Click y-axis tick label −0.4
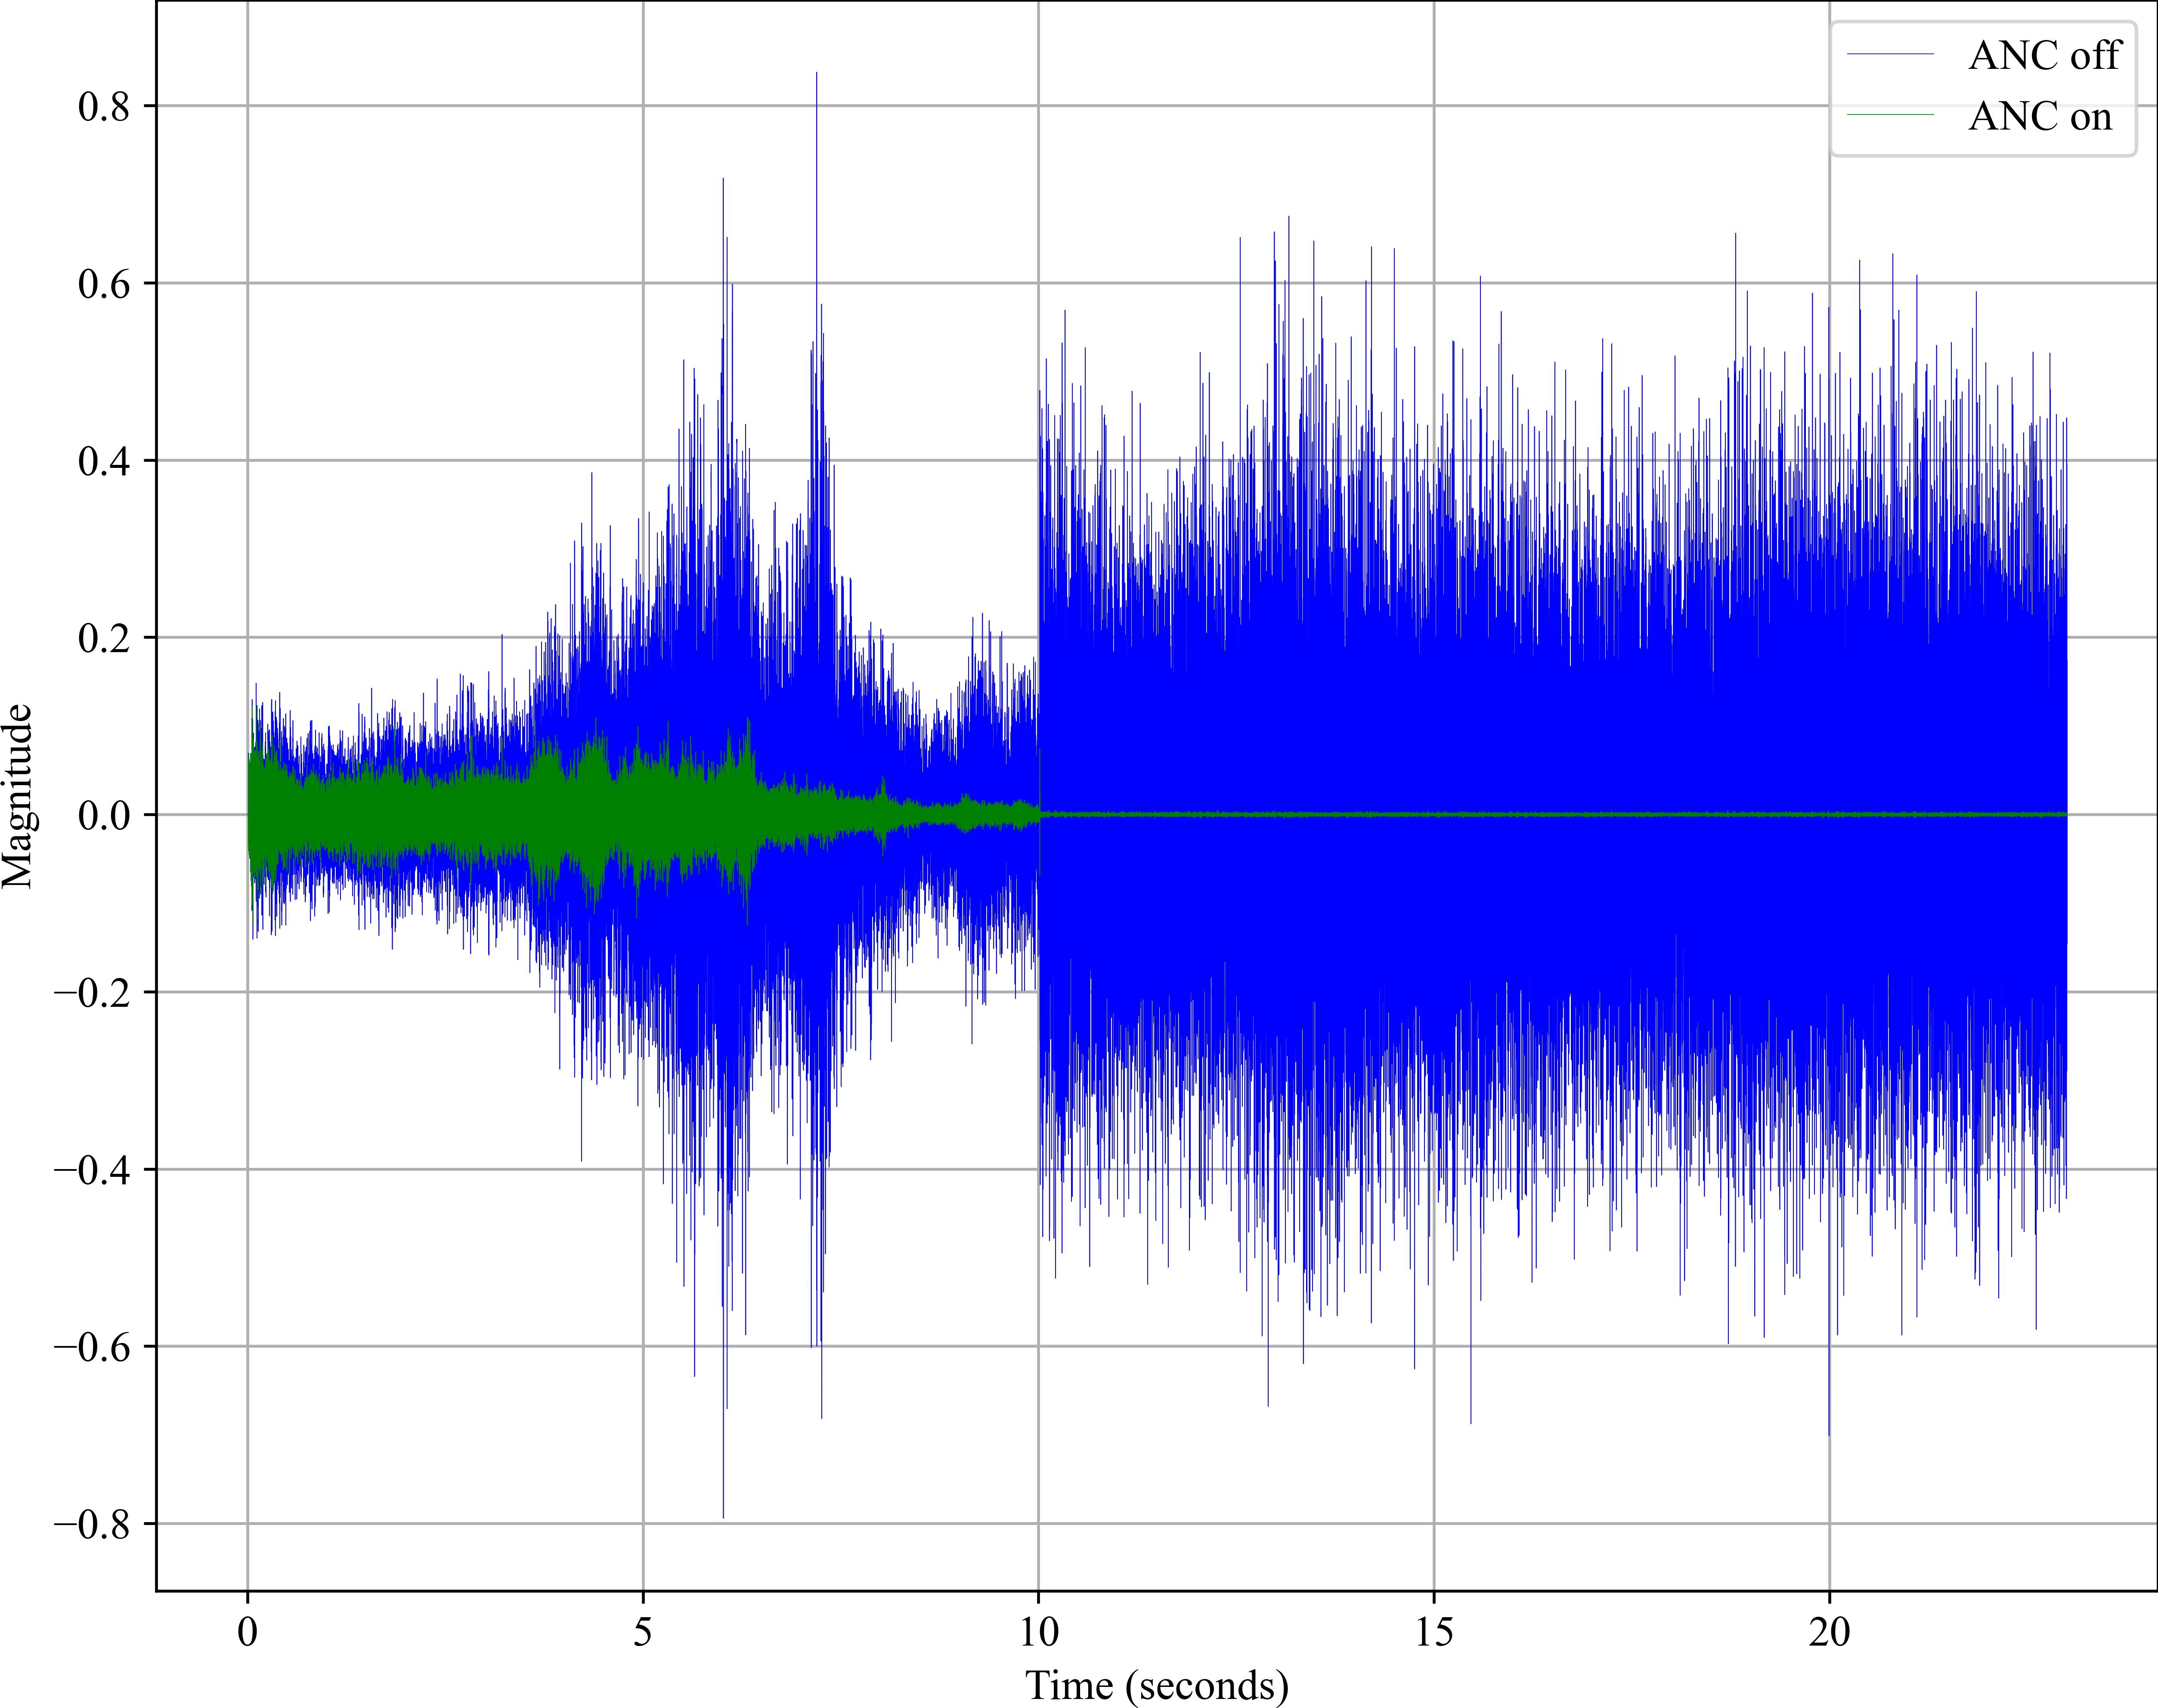This screenshot has width=2158, height=1708. pyautogui.click(x=92, y=1170)
